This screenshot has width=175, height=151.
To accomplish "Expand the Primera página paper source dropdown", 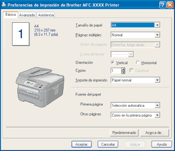I will pos(136,105).
